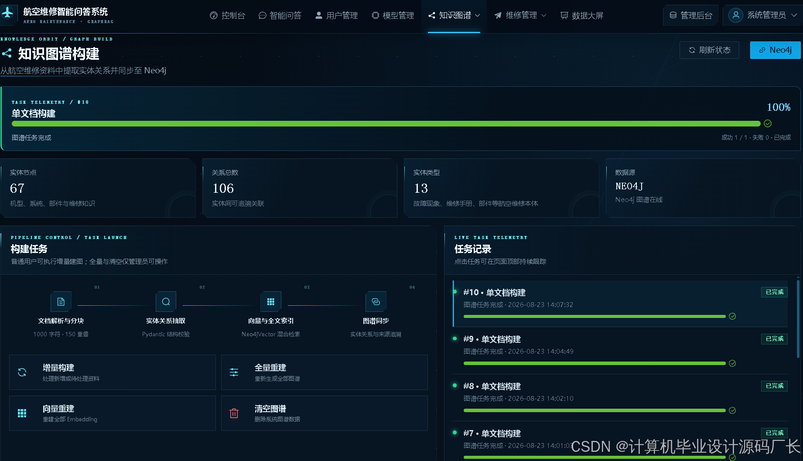This screenshot has height=461, width=803.
Task: Click the check icon on task #8 progress
Action: coord(732,410)
